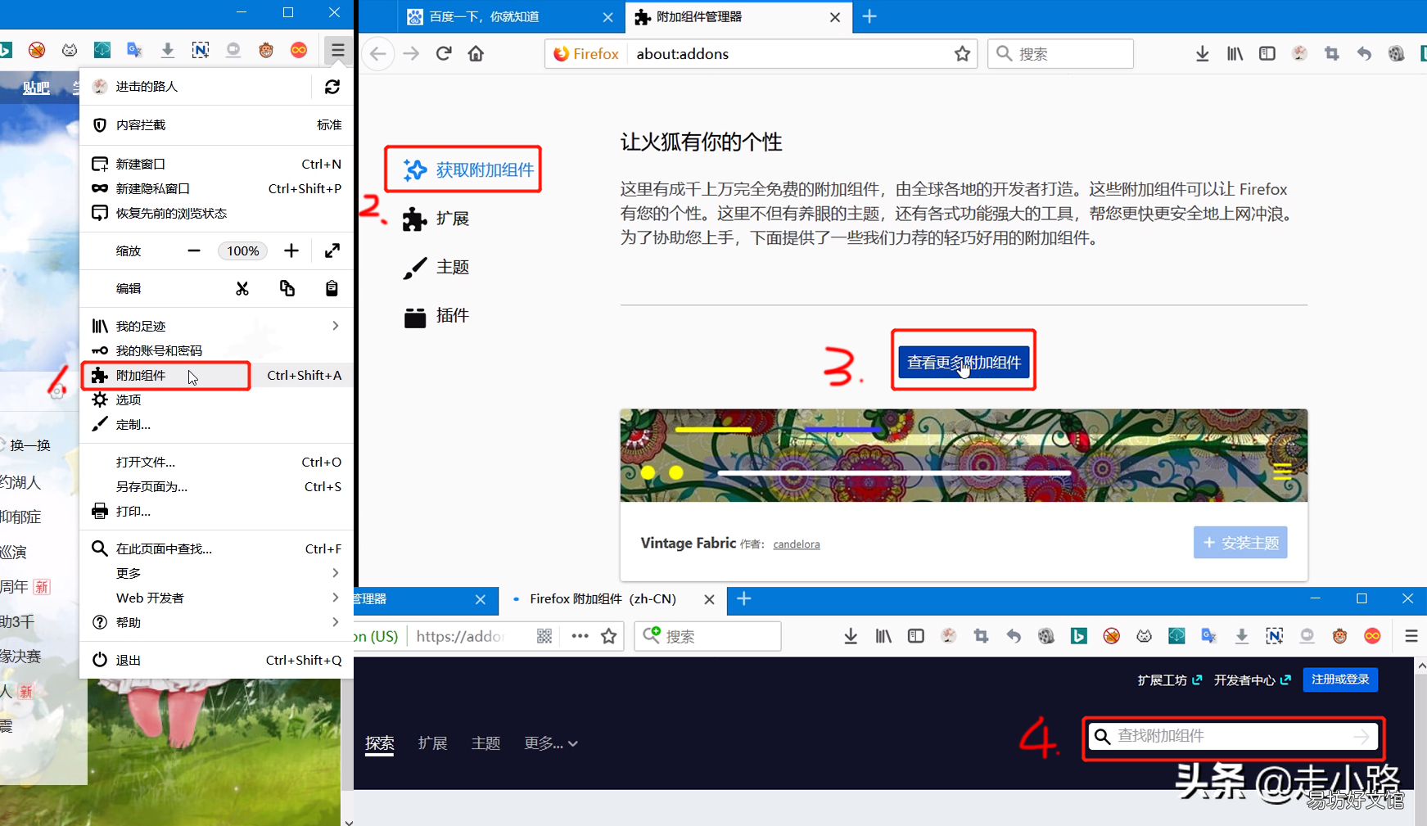The image size is (1427, 826).
Task: Expand the Web 开发者 submenu
Action: pos(217,598)
